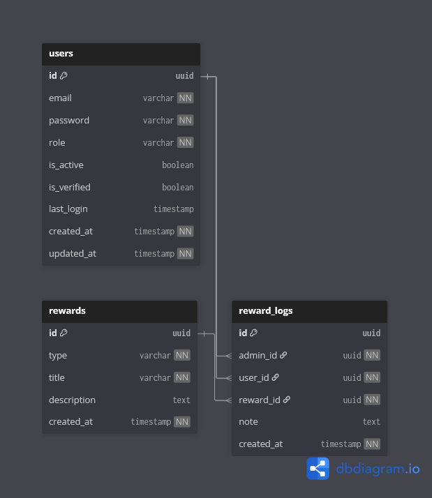Select the password field in users
This screenshot has height=498, width=432.
tap(121, 121)
